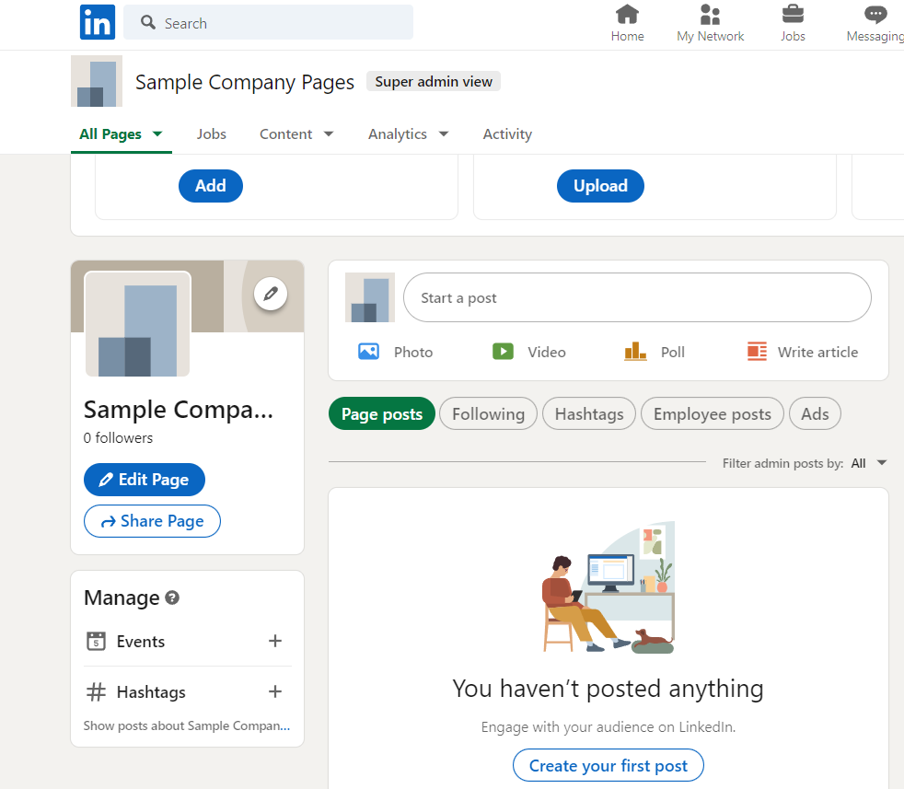Click the Photo icon in post box
This screenshot has height=789, width=904.
368,352
